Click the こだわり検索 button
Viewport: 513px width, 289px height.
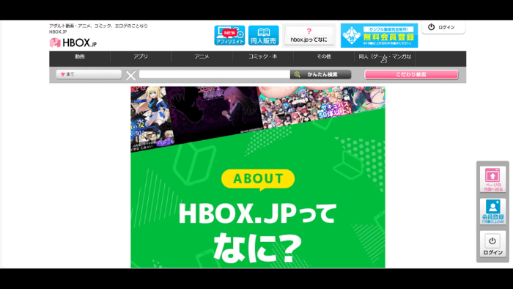click(x=411, y=74)
